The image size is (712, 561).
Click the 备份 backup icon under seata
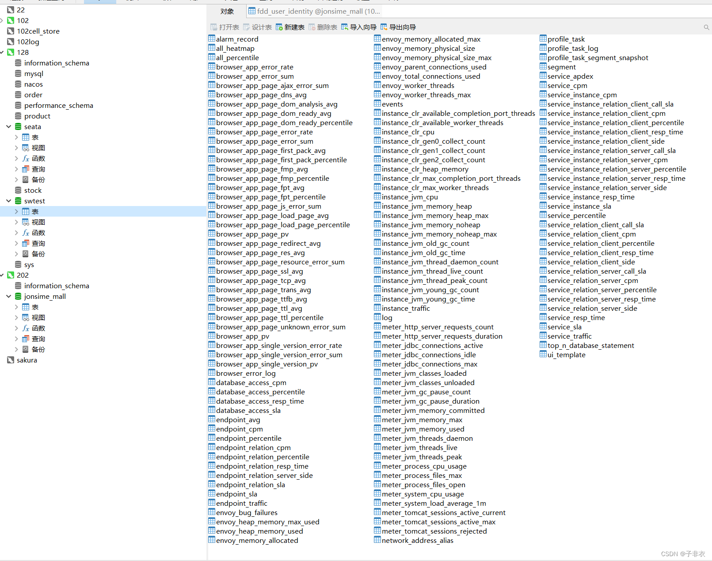(26, 179)
